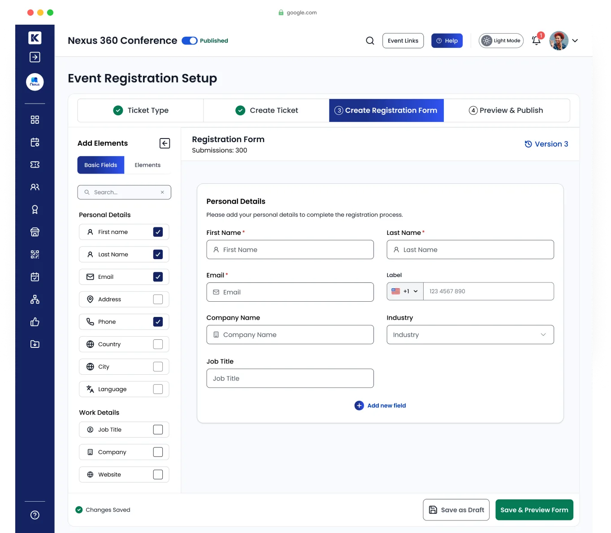Open the thumbs up icon in sidebar
Screen dimensions: 611x533
coord(35,321)
